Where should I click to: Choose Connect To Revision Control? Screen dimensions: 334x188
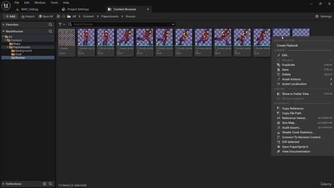[x=302, y=137]
